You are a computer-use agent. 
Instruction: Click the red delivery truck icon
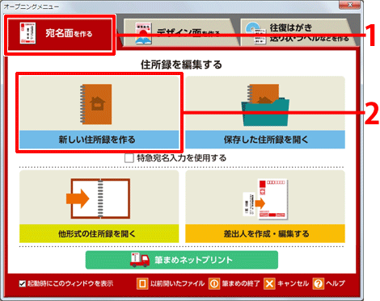point(140,260)
